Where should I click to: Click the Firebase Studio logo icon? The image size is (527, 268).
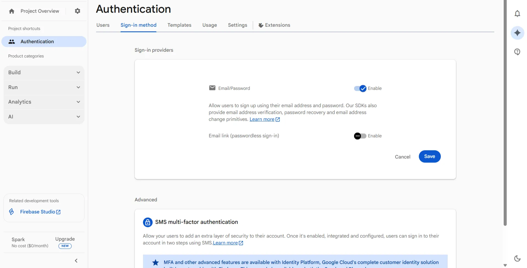click(x=12, y=212)
